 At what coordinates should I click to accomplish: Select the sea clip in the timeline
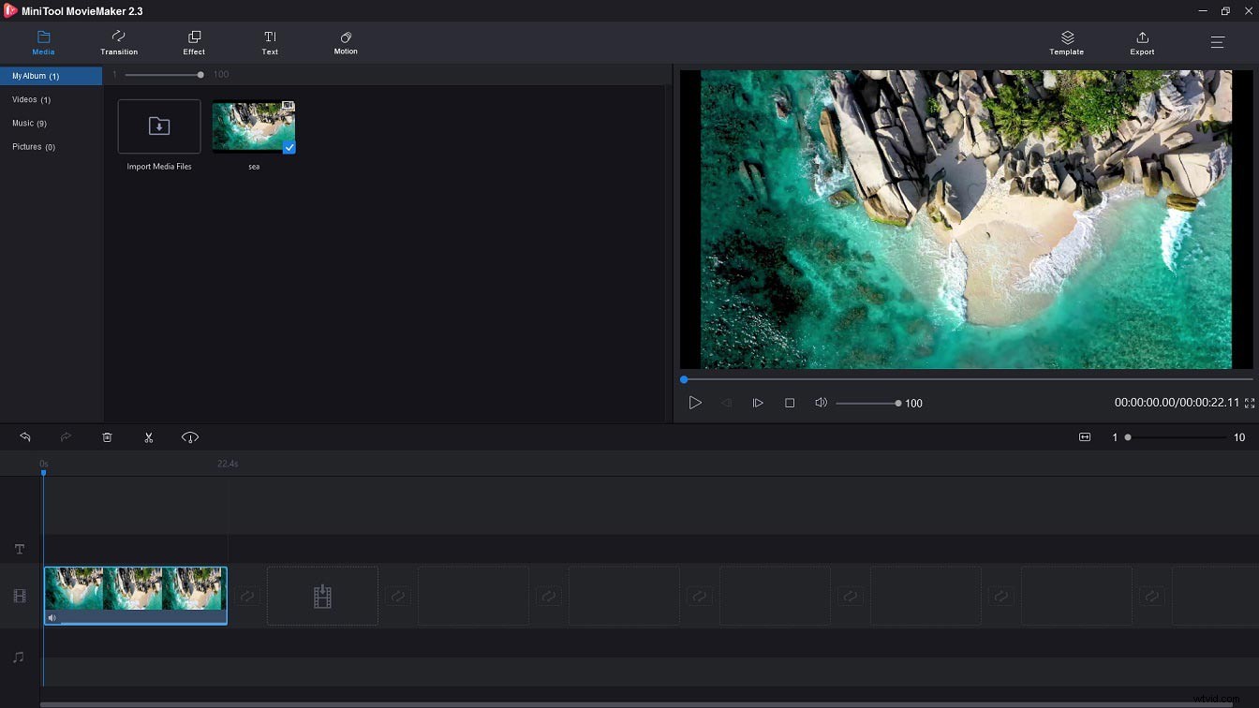click(x=135, y=590)
